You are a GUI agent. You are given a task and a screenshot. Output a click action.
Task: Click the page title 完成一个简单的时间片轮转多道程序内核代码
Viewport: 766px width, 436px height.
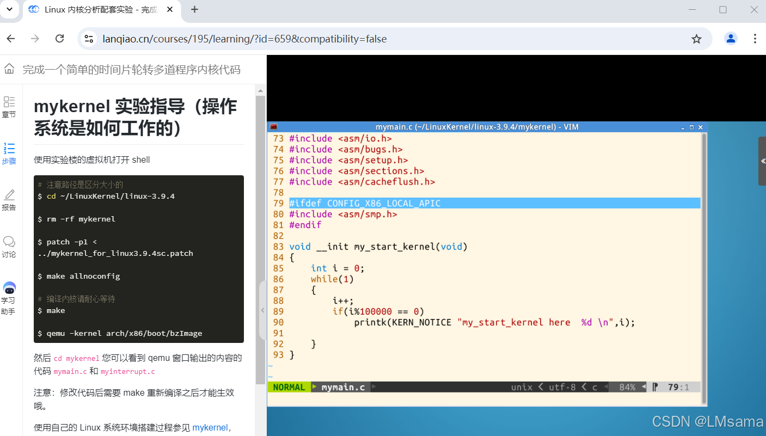(x=131, y=70)
